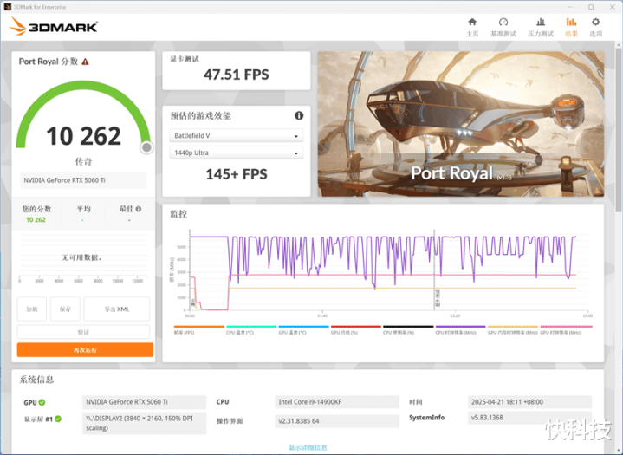Click time value 2025-04-21 18:11 +08:00

(x=529, y=402)
